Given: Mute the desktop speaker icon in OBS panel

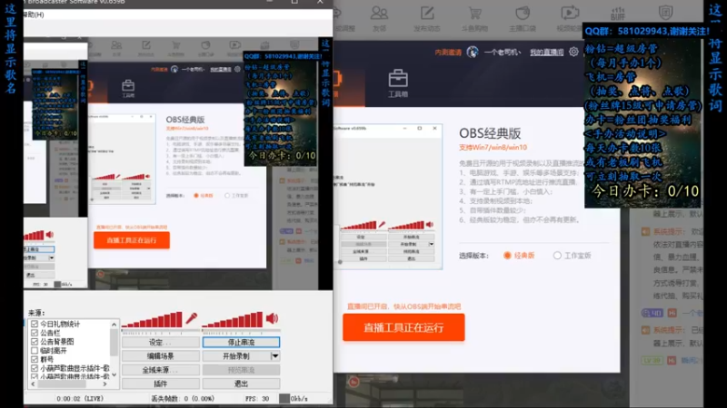Looking at the screenshot, I should 272,318.
